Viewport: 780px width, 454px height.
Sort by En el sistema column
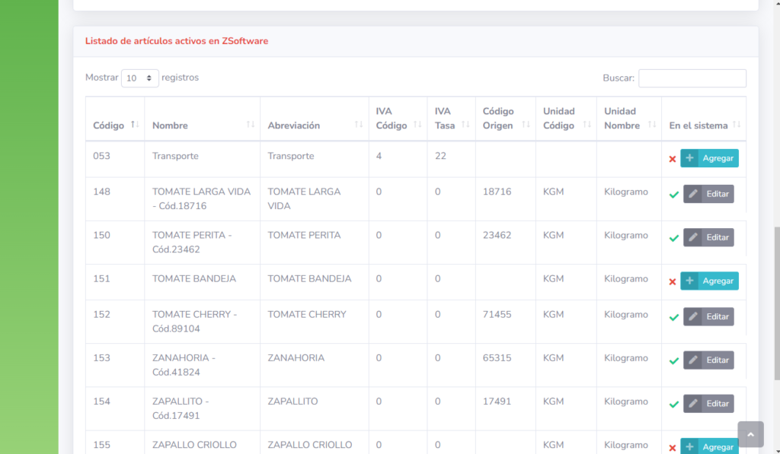click(x=703, y=125)
